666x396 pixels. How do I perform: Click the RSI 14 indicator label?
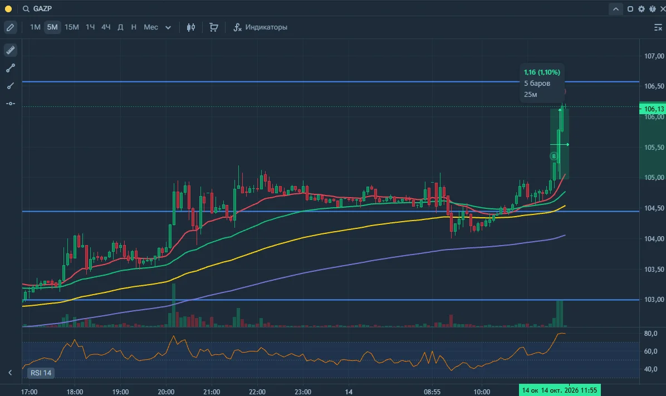(x=41, y=373)
